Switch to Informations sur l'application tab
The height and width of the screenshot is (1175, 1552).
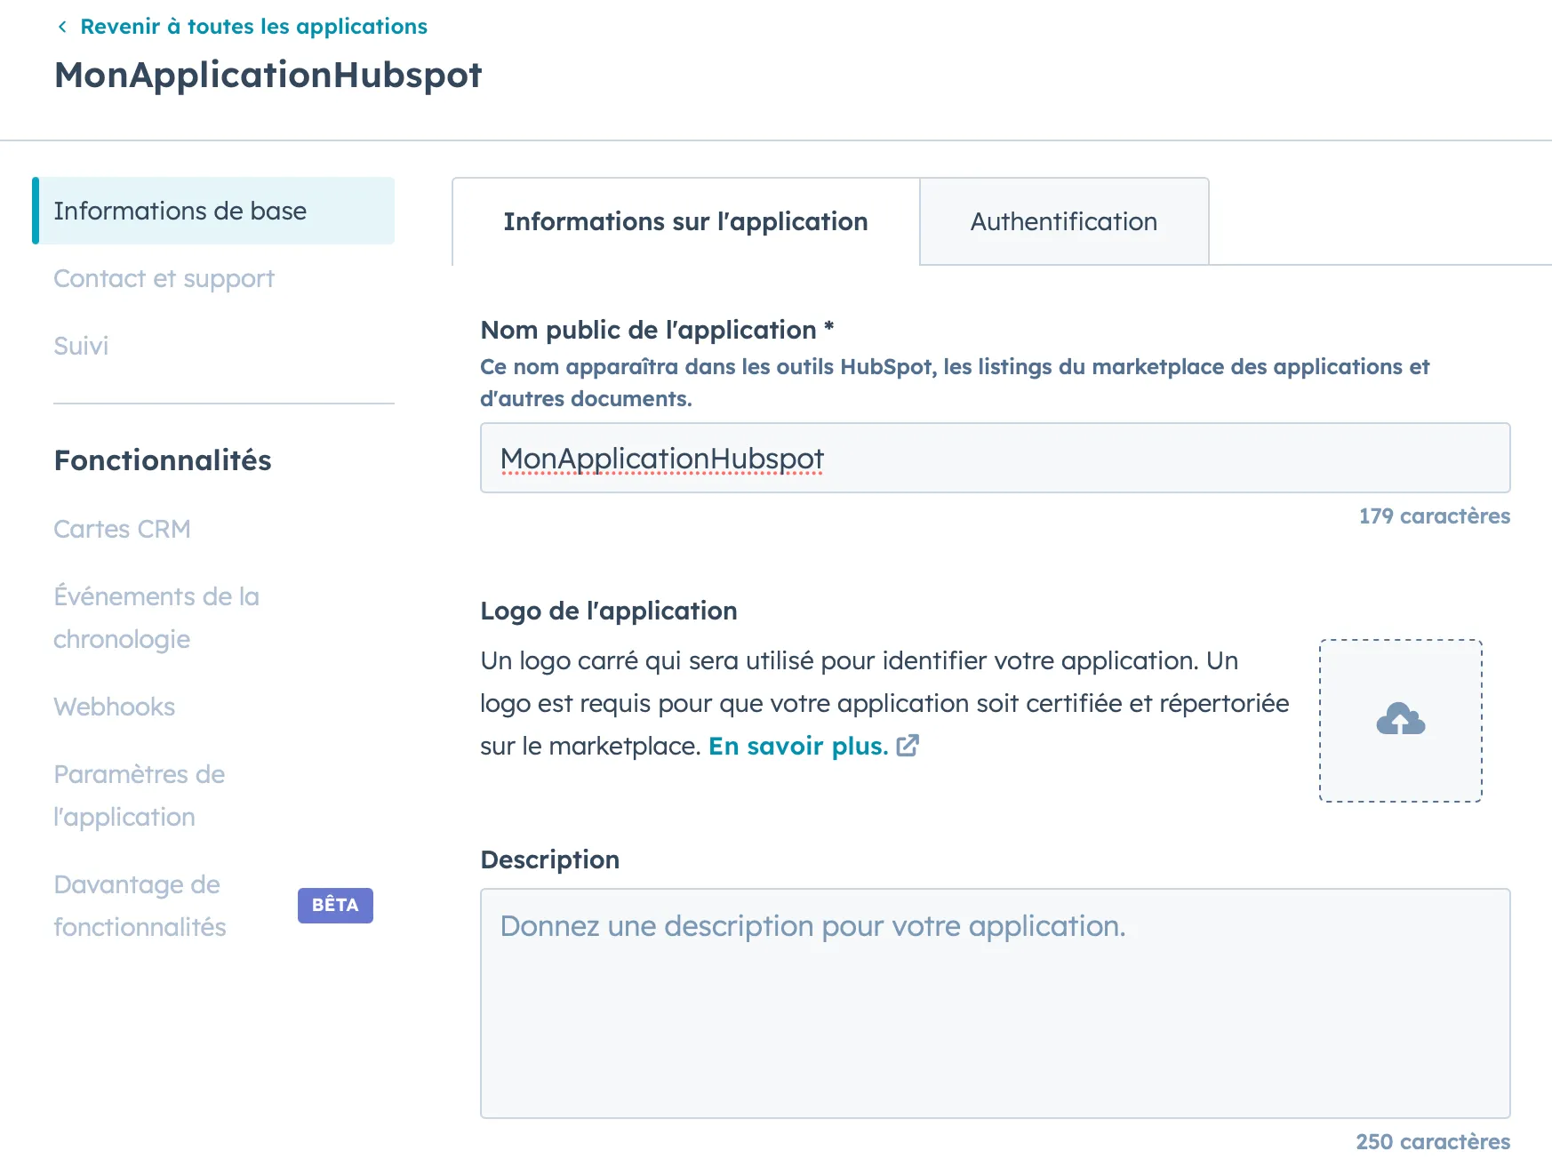pos(685,221)
